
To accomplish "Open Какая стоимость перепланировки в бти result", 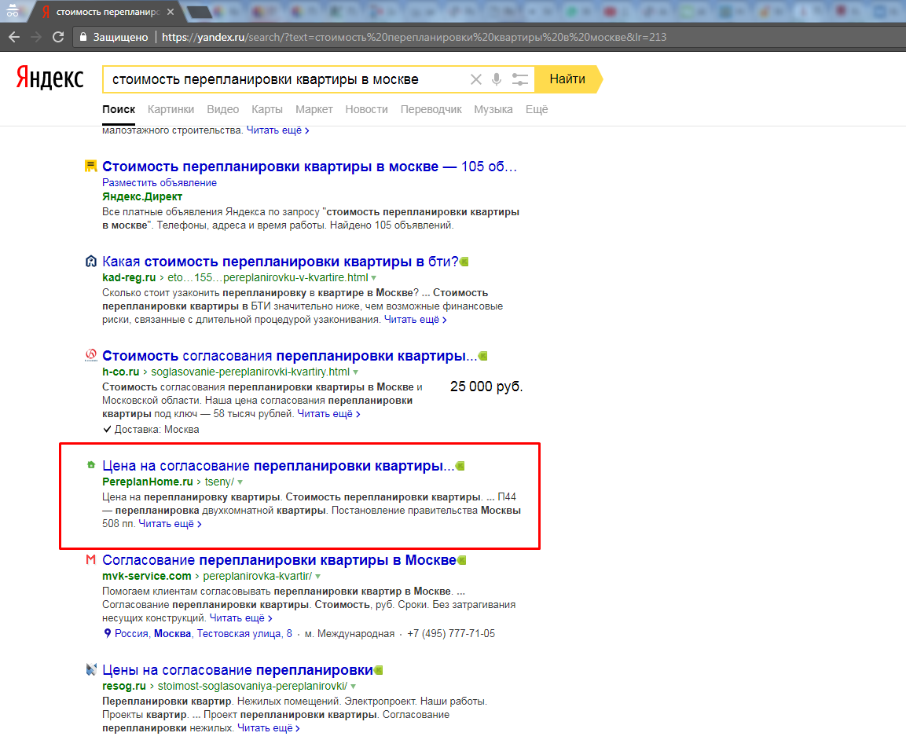I will click(x=281, y=262).
